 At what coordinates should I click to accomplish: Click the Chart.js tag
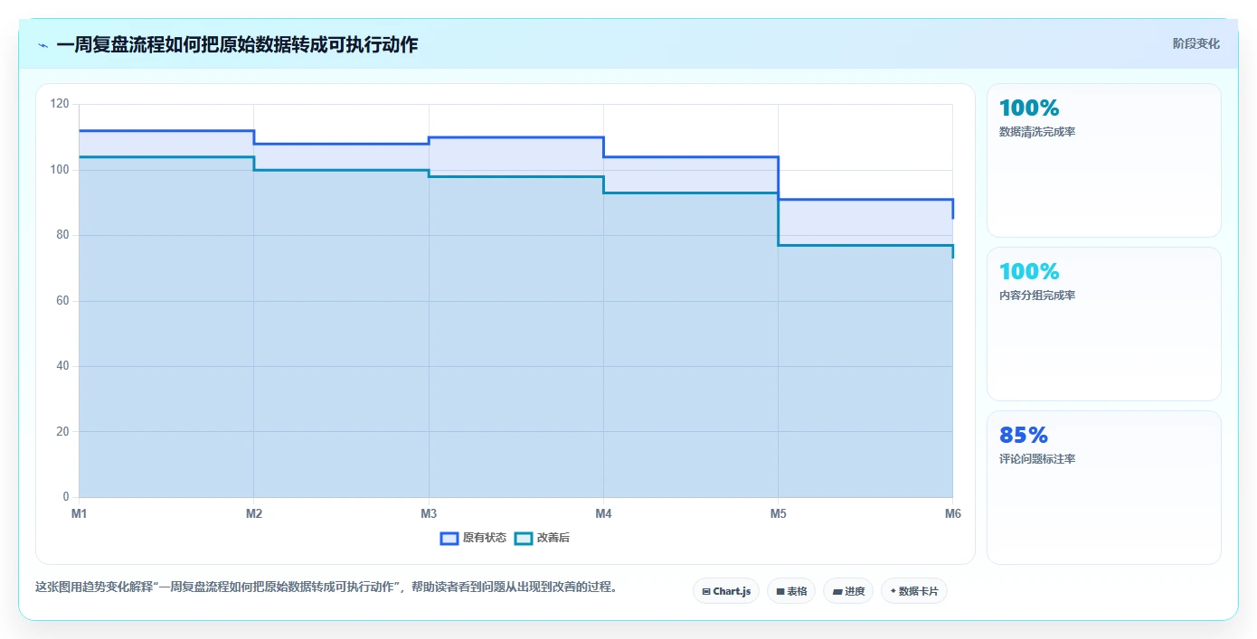726,591
